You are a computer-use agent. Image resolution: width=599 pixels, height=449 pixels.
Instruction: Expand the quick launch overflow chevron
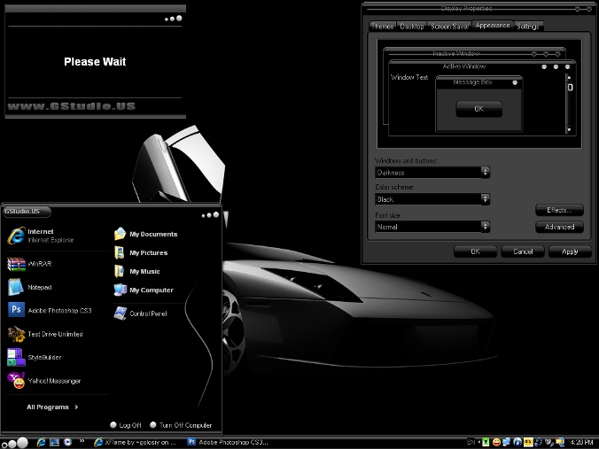[82, 441]
